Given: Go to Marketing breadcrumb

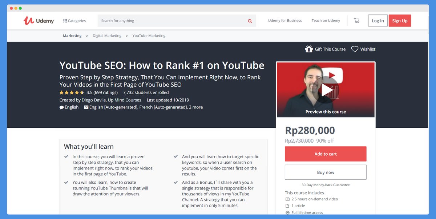Looking at the screenshot, I should tap(72, 36).
